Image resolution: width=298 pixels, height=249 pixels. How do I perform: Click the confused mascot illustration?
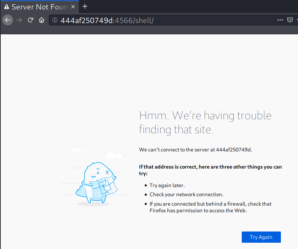[x=96, y=183]
